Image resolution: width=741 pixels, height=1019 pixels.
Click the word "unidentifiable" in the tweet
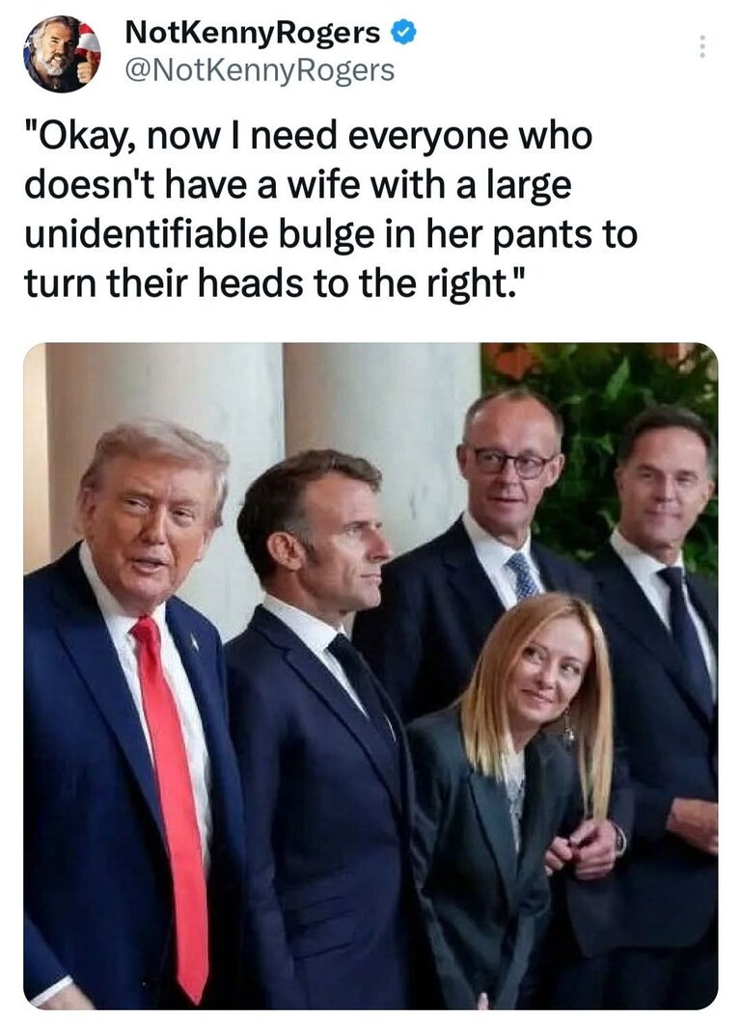(146, 234)
